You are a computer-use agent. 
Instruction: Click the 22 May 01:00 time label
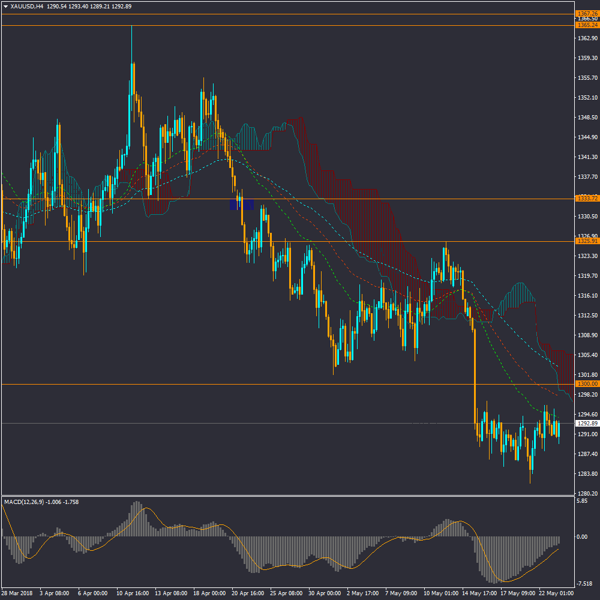coord(556,593)
